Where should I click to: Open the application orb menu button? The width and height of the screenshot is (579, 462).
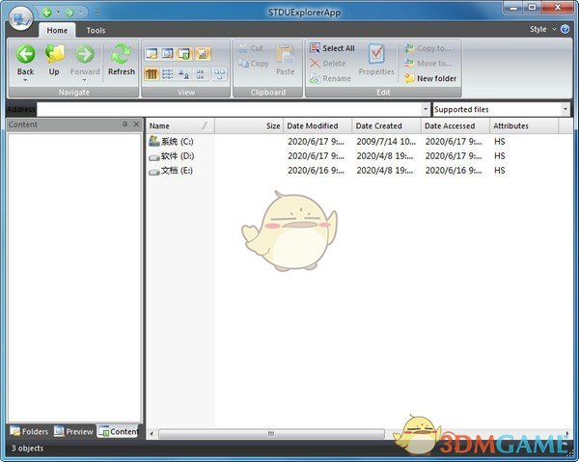point(20,17)
